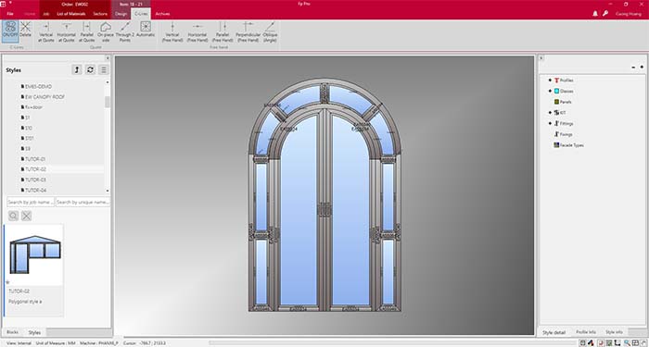Select Horizontal at Quote tool

tap(66, 31)
